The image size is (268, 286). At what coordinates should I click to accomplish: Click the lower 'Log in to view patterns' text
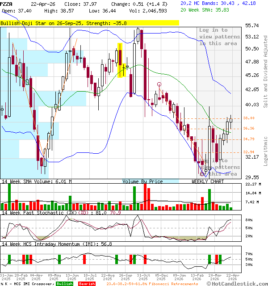pyautogui.click(x=219, y=167)
